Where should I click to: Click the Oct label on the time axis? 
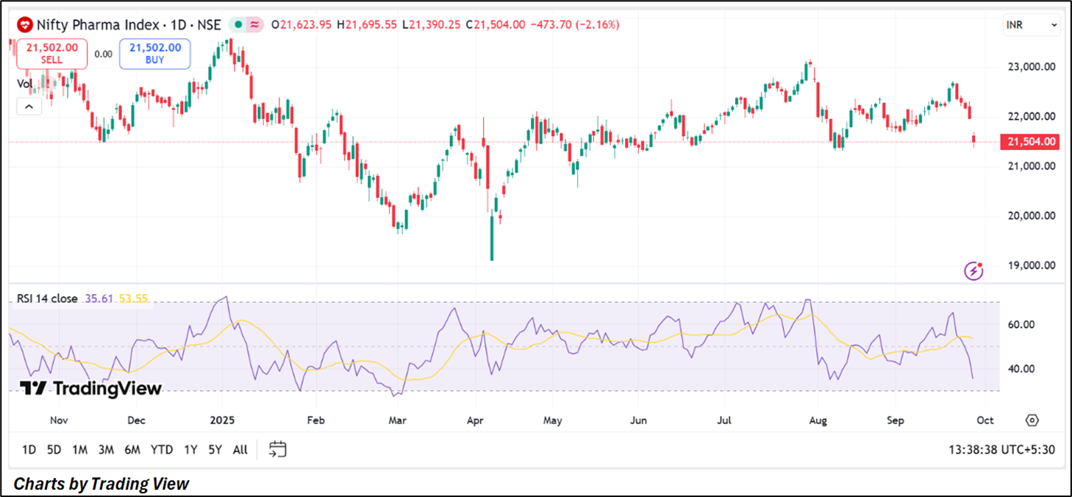(x=985, y=421)
